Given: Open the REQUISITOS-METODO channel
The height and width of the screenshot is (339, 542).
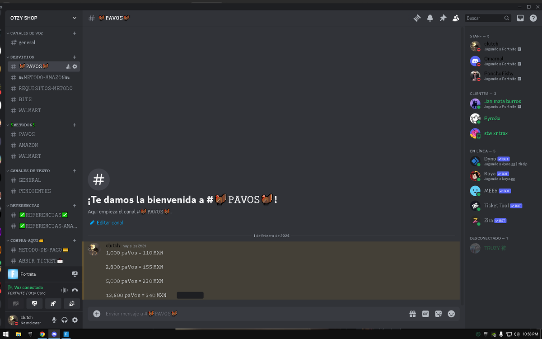Looking at the screenshot, I should pyautogui.click(x=44, y=89).
